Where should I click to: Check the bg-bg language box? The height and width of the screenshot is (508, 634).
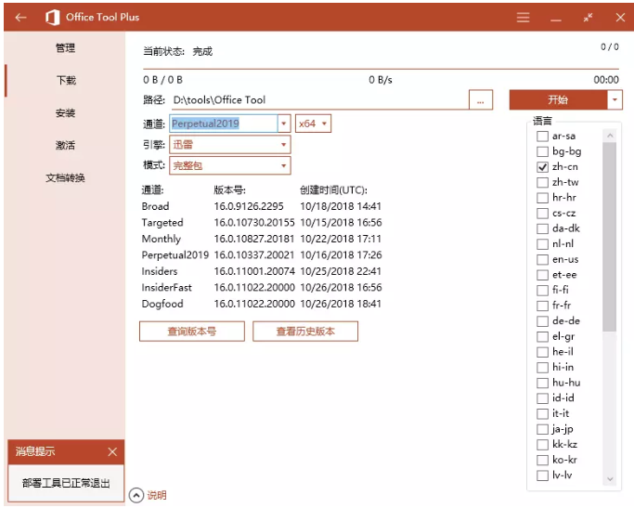tap(542, 151)
